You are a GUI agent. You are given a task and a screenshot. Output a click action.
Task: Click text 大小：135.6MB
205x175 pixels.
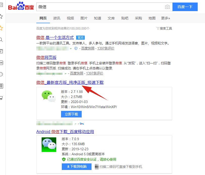[73, 144]
